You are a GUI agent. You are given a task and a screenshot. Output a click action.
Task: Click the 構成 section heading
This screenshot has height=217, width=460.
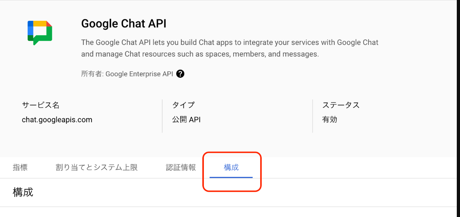23,193
